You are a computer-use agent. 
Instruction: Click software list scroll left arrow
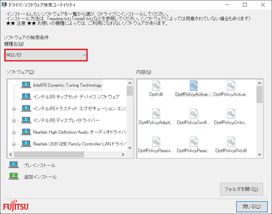(x=11, y=155)
